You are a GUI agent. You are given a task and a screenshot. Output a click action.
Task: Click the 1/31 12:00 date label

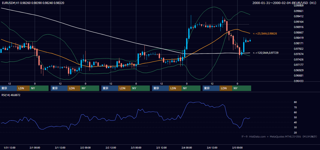pyautogui.click(x=9, y=148)
